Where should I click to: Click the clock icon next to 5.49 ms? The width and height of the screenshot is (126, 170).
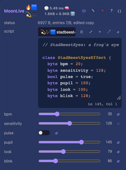(x=46, y=8)
